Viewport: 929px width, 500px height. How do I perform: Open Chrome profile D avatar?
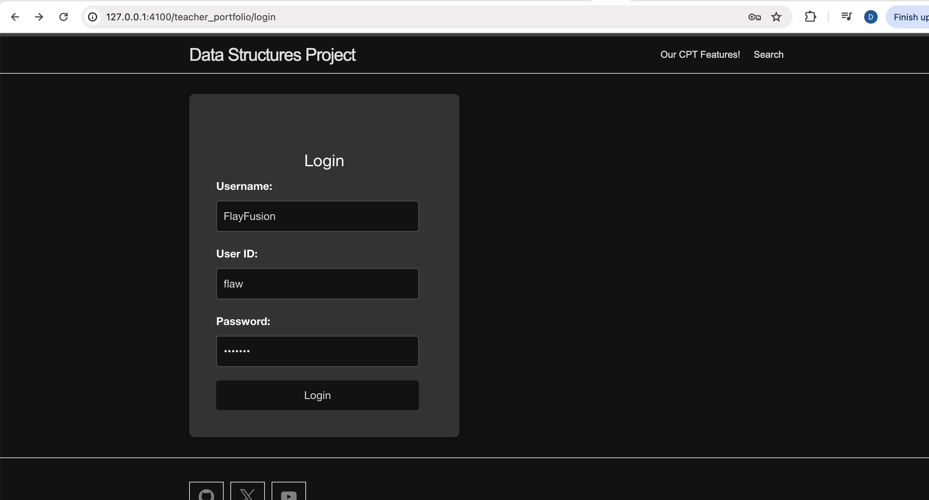[871, 17]
